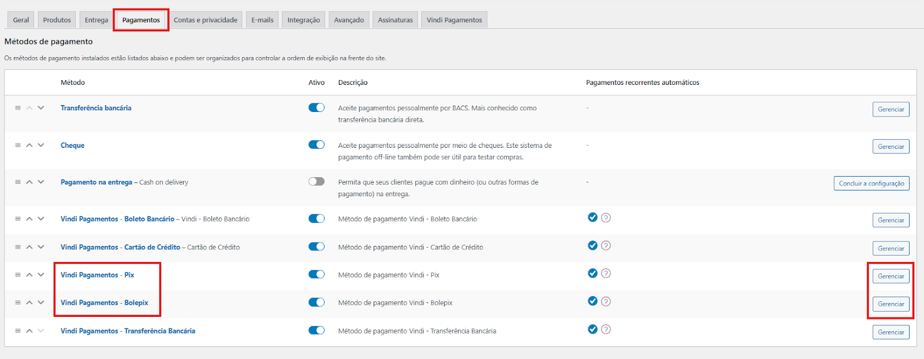Screen dimensions: 924x359
Task: Turn off the Vindi Pix payment toggle
Action: click(x=316, y=275)
